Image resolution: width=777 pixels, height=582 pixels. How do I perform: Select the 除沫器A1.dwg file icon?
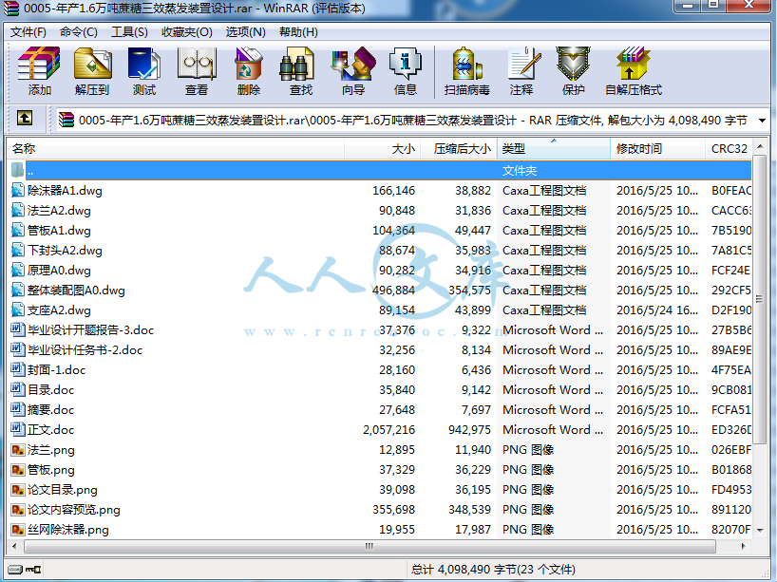coord(18,191)
